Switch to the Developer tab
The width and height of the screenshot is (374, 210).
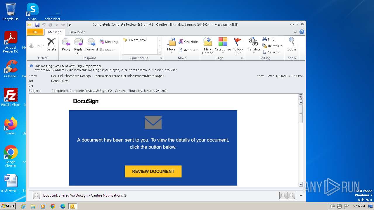pos(77,32)
